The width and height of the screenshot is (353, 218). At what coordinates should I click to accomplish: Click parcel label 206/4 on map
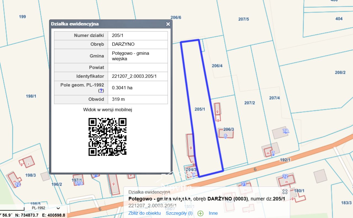(217, 66)
